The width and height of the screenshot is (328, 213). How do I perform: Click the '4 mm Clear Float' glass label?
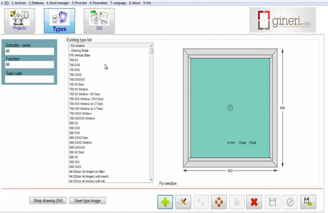(242, 143)
